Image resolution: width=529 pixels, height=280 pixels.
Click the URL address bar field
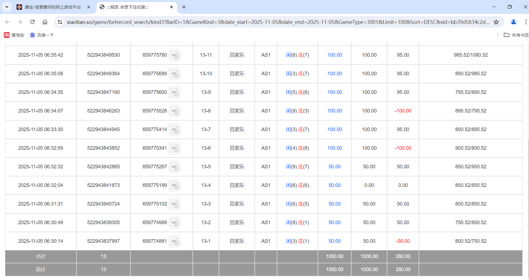[x=278, y=22]
